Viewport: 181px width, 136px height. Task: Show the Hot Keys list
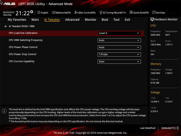pyautogui.click(x=159, y=13)
